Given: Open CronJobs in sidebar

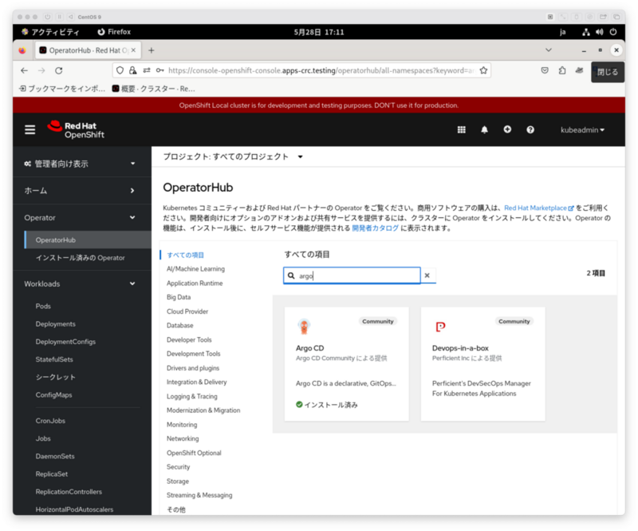Looking at the screenshot, I should pyautogui.click(x=50, y=421).
